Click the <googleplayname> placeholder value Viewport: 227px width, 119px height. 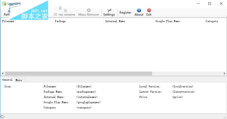tap(89, 102)
